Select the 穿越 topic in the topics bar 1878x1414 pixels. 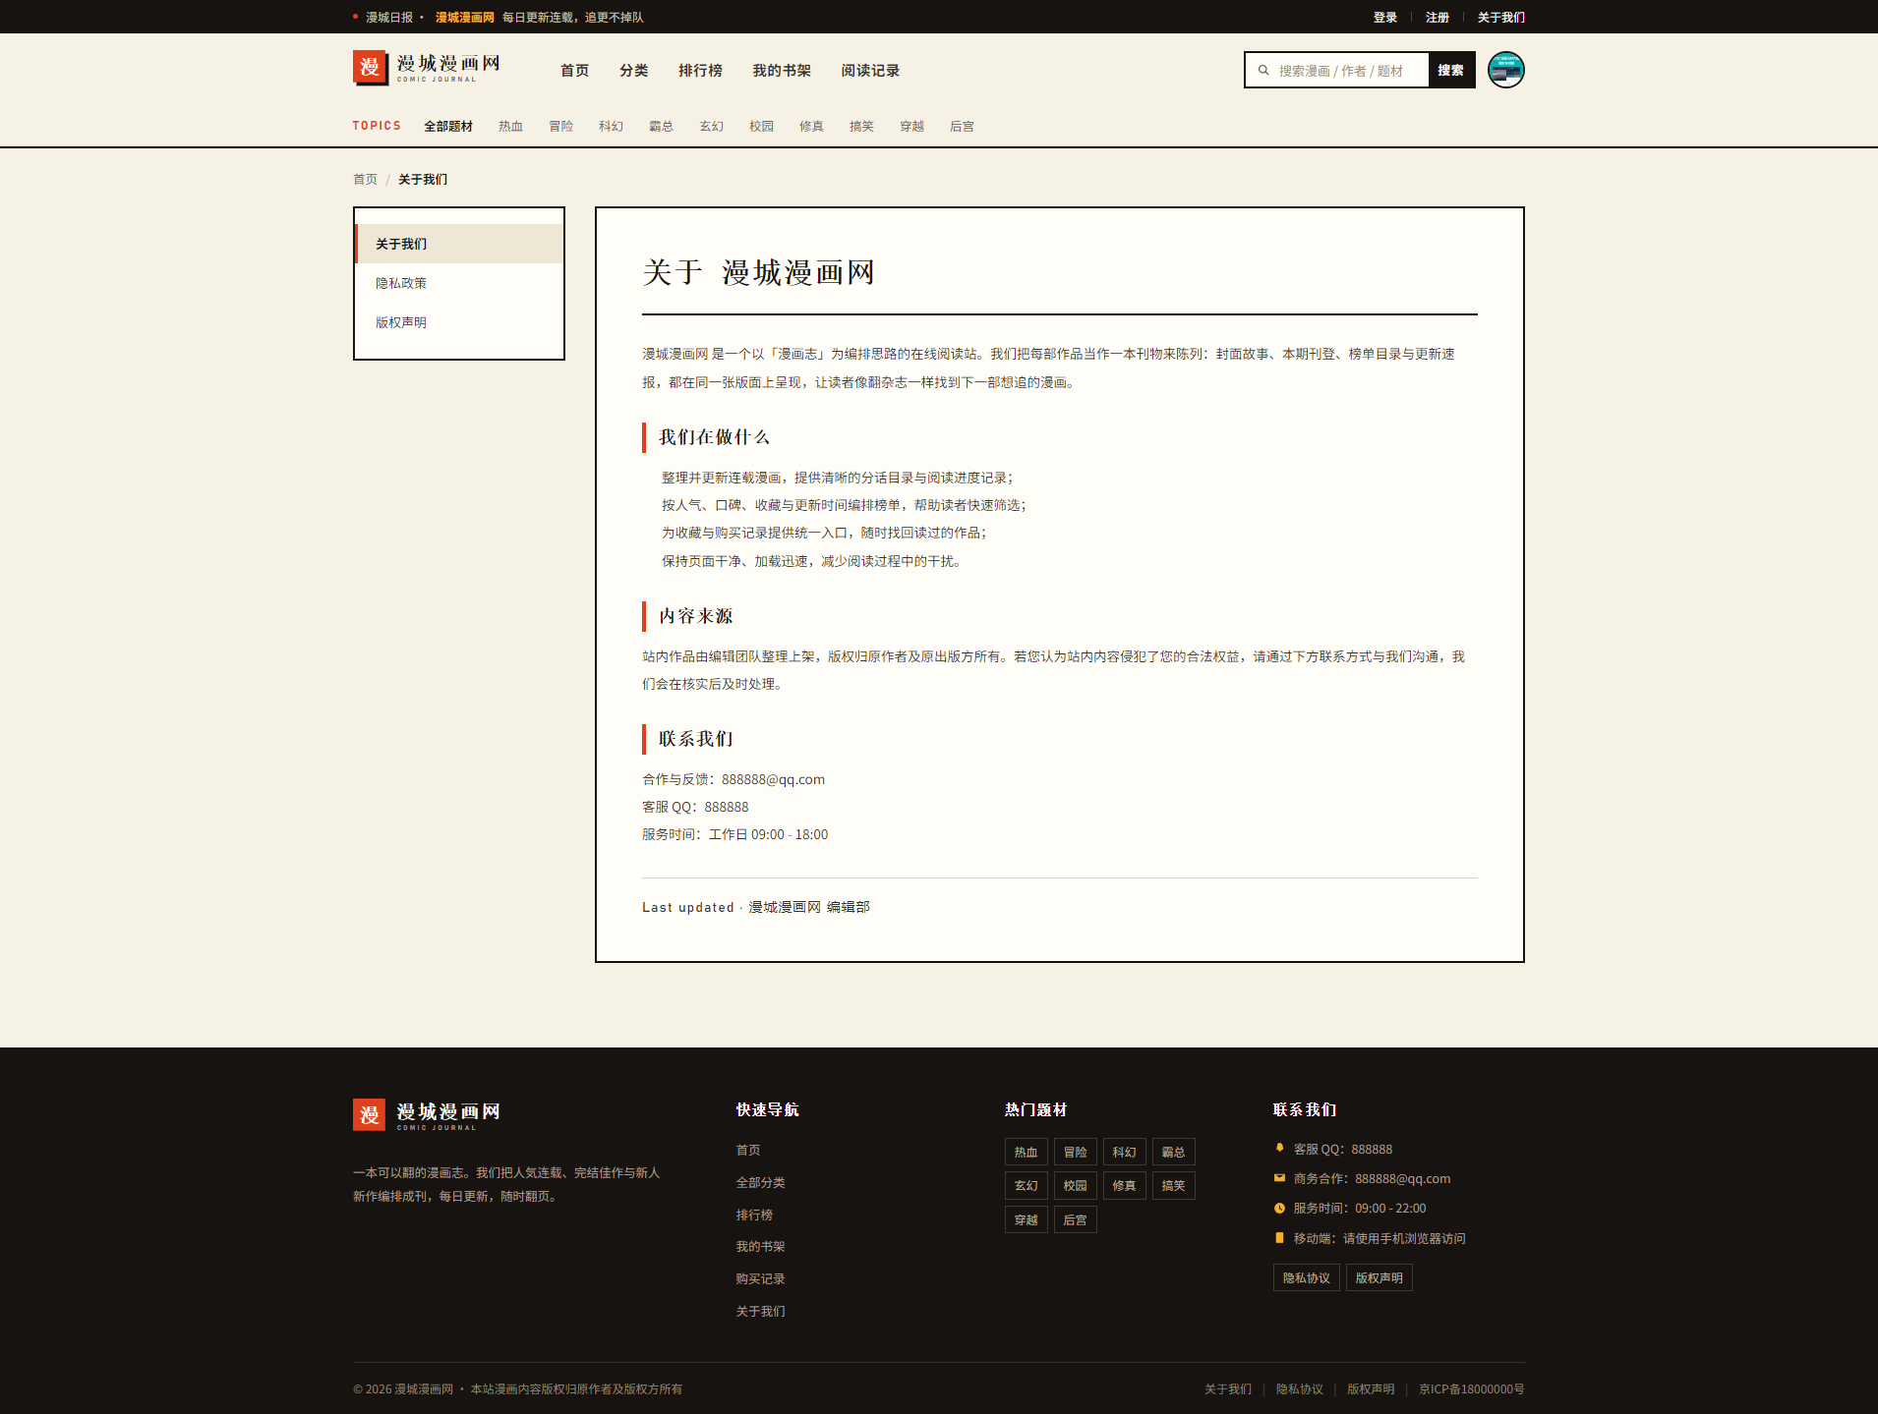pyautogui.click(x=911, y=127)
